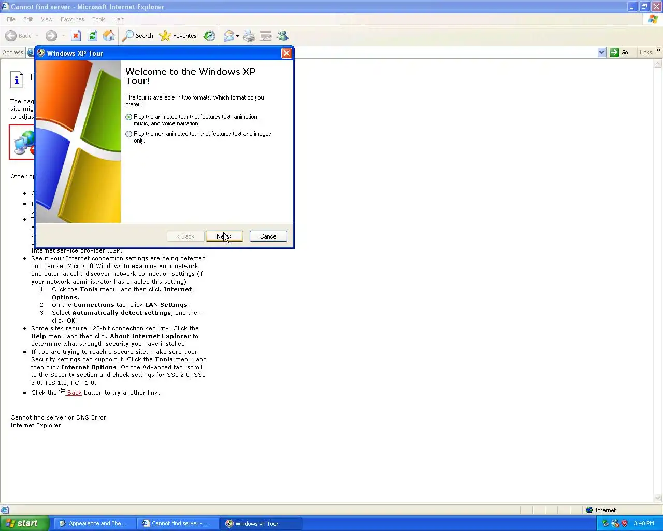Click the Windows Messenger tray icon
Image resolution: width=663 pixels, height=531 pixels.
pos(615,523)
